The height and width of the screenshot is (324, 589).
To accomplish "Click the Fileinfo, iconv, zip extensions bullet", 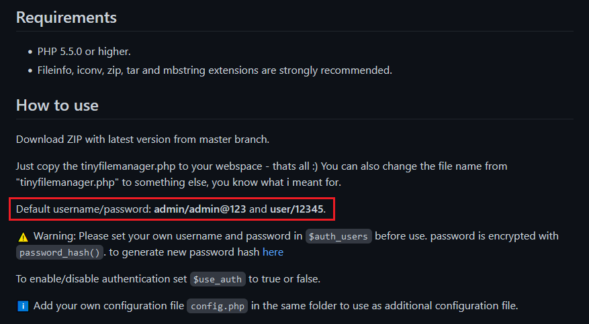I will pos(215,70).
